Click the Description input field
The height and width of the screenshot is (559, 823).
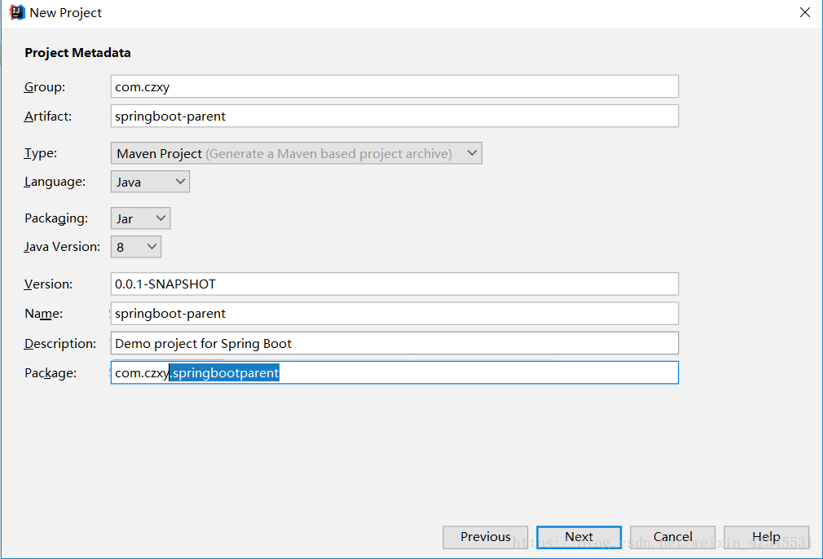394,343
